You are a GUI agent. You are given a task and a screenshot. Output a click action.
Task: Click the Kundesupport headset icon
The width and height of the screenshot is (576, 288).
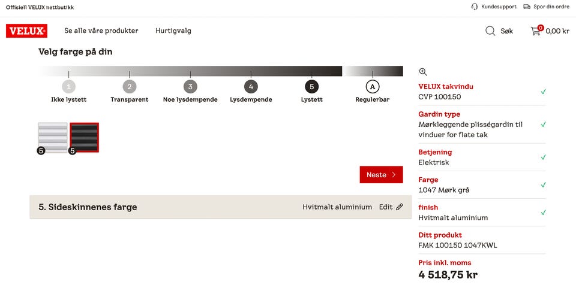(474, 7)
